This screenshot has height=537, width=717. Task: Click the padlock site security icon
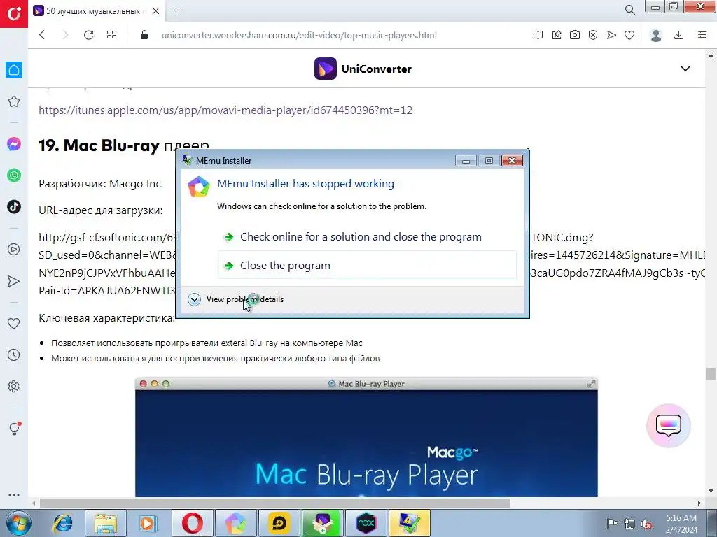click(144, 35)
